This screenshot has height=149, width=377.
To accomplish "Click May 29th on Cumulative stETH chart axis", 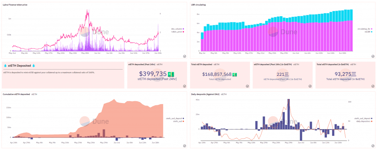I will pyautogui.click(x=104, y=142).
